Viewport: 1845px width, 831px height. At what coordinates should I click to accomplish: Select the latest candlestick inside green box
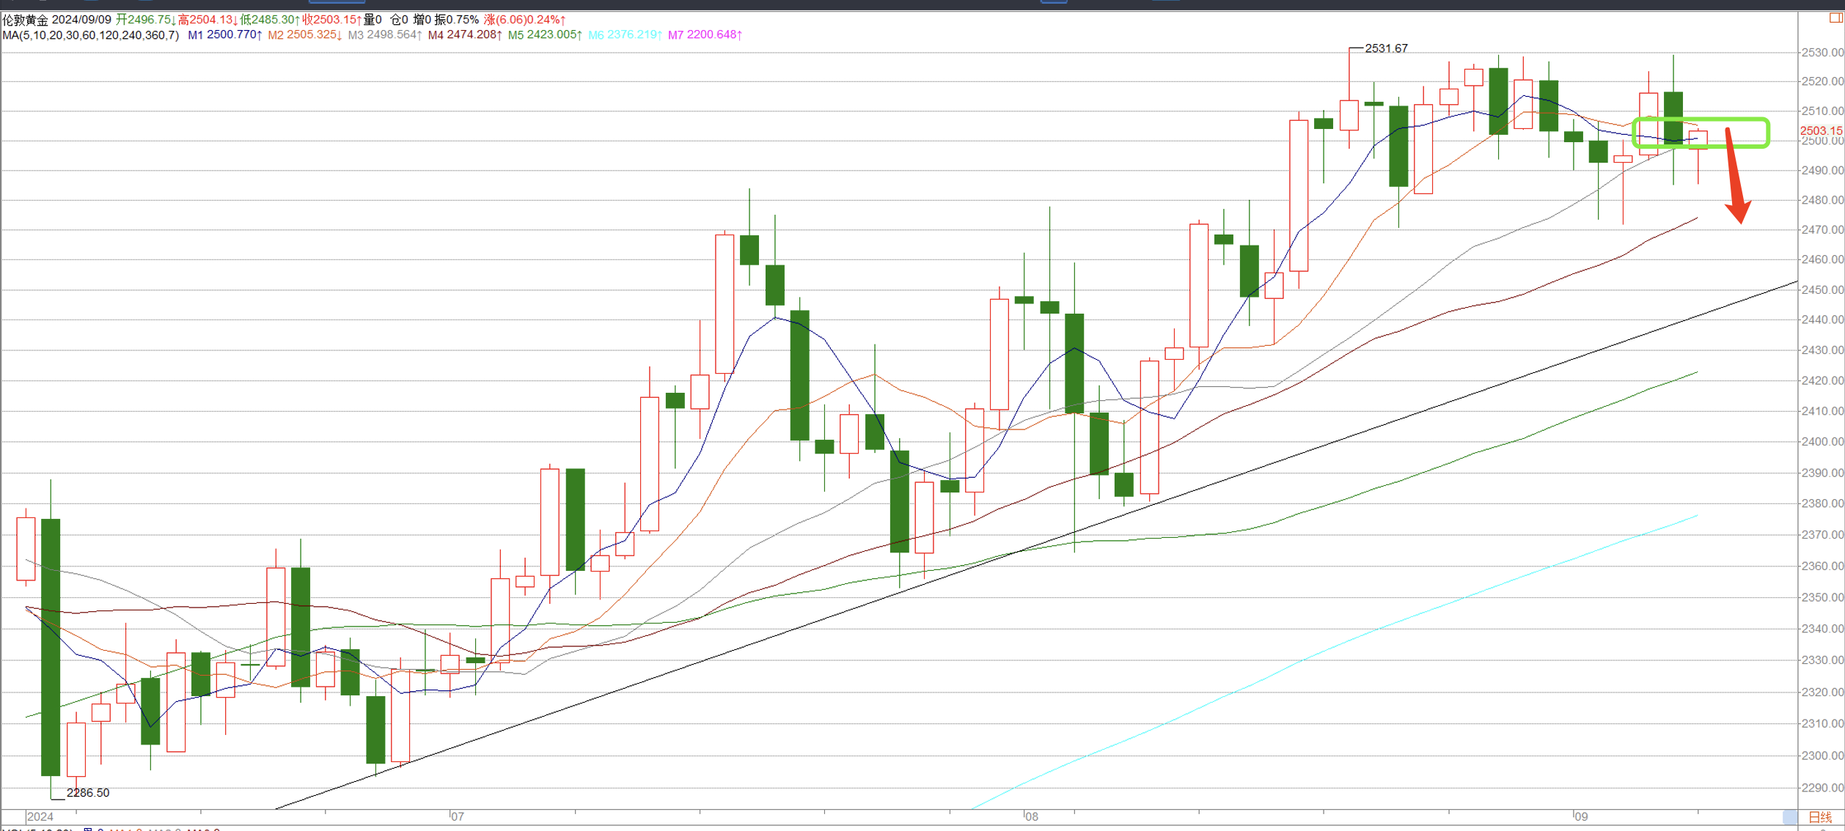(x=1698, y=139)
